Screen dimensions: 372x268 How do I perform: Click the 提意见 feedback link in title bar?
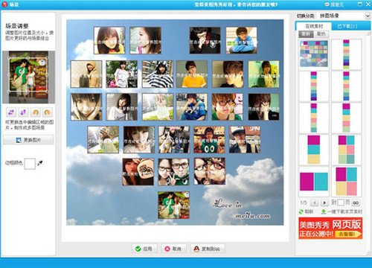335,4
